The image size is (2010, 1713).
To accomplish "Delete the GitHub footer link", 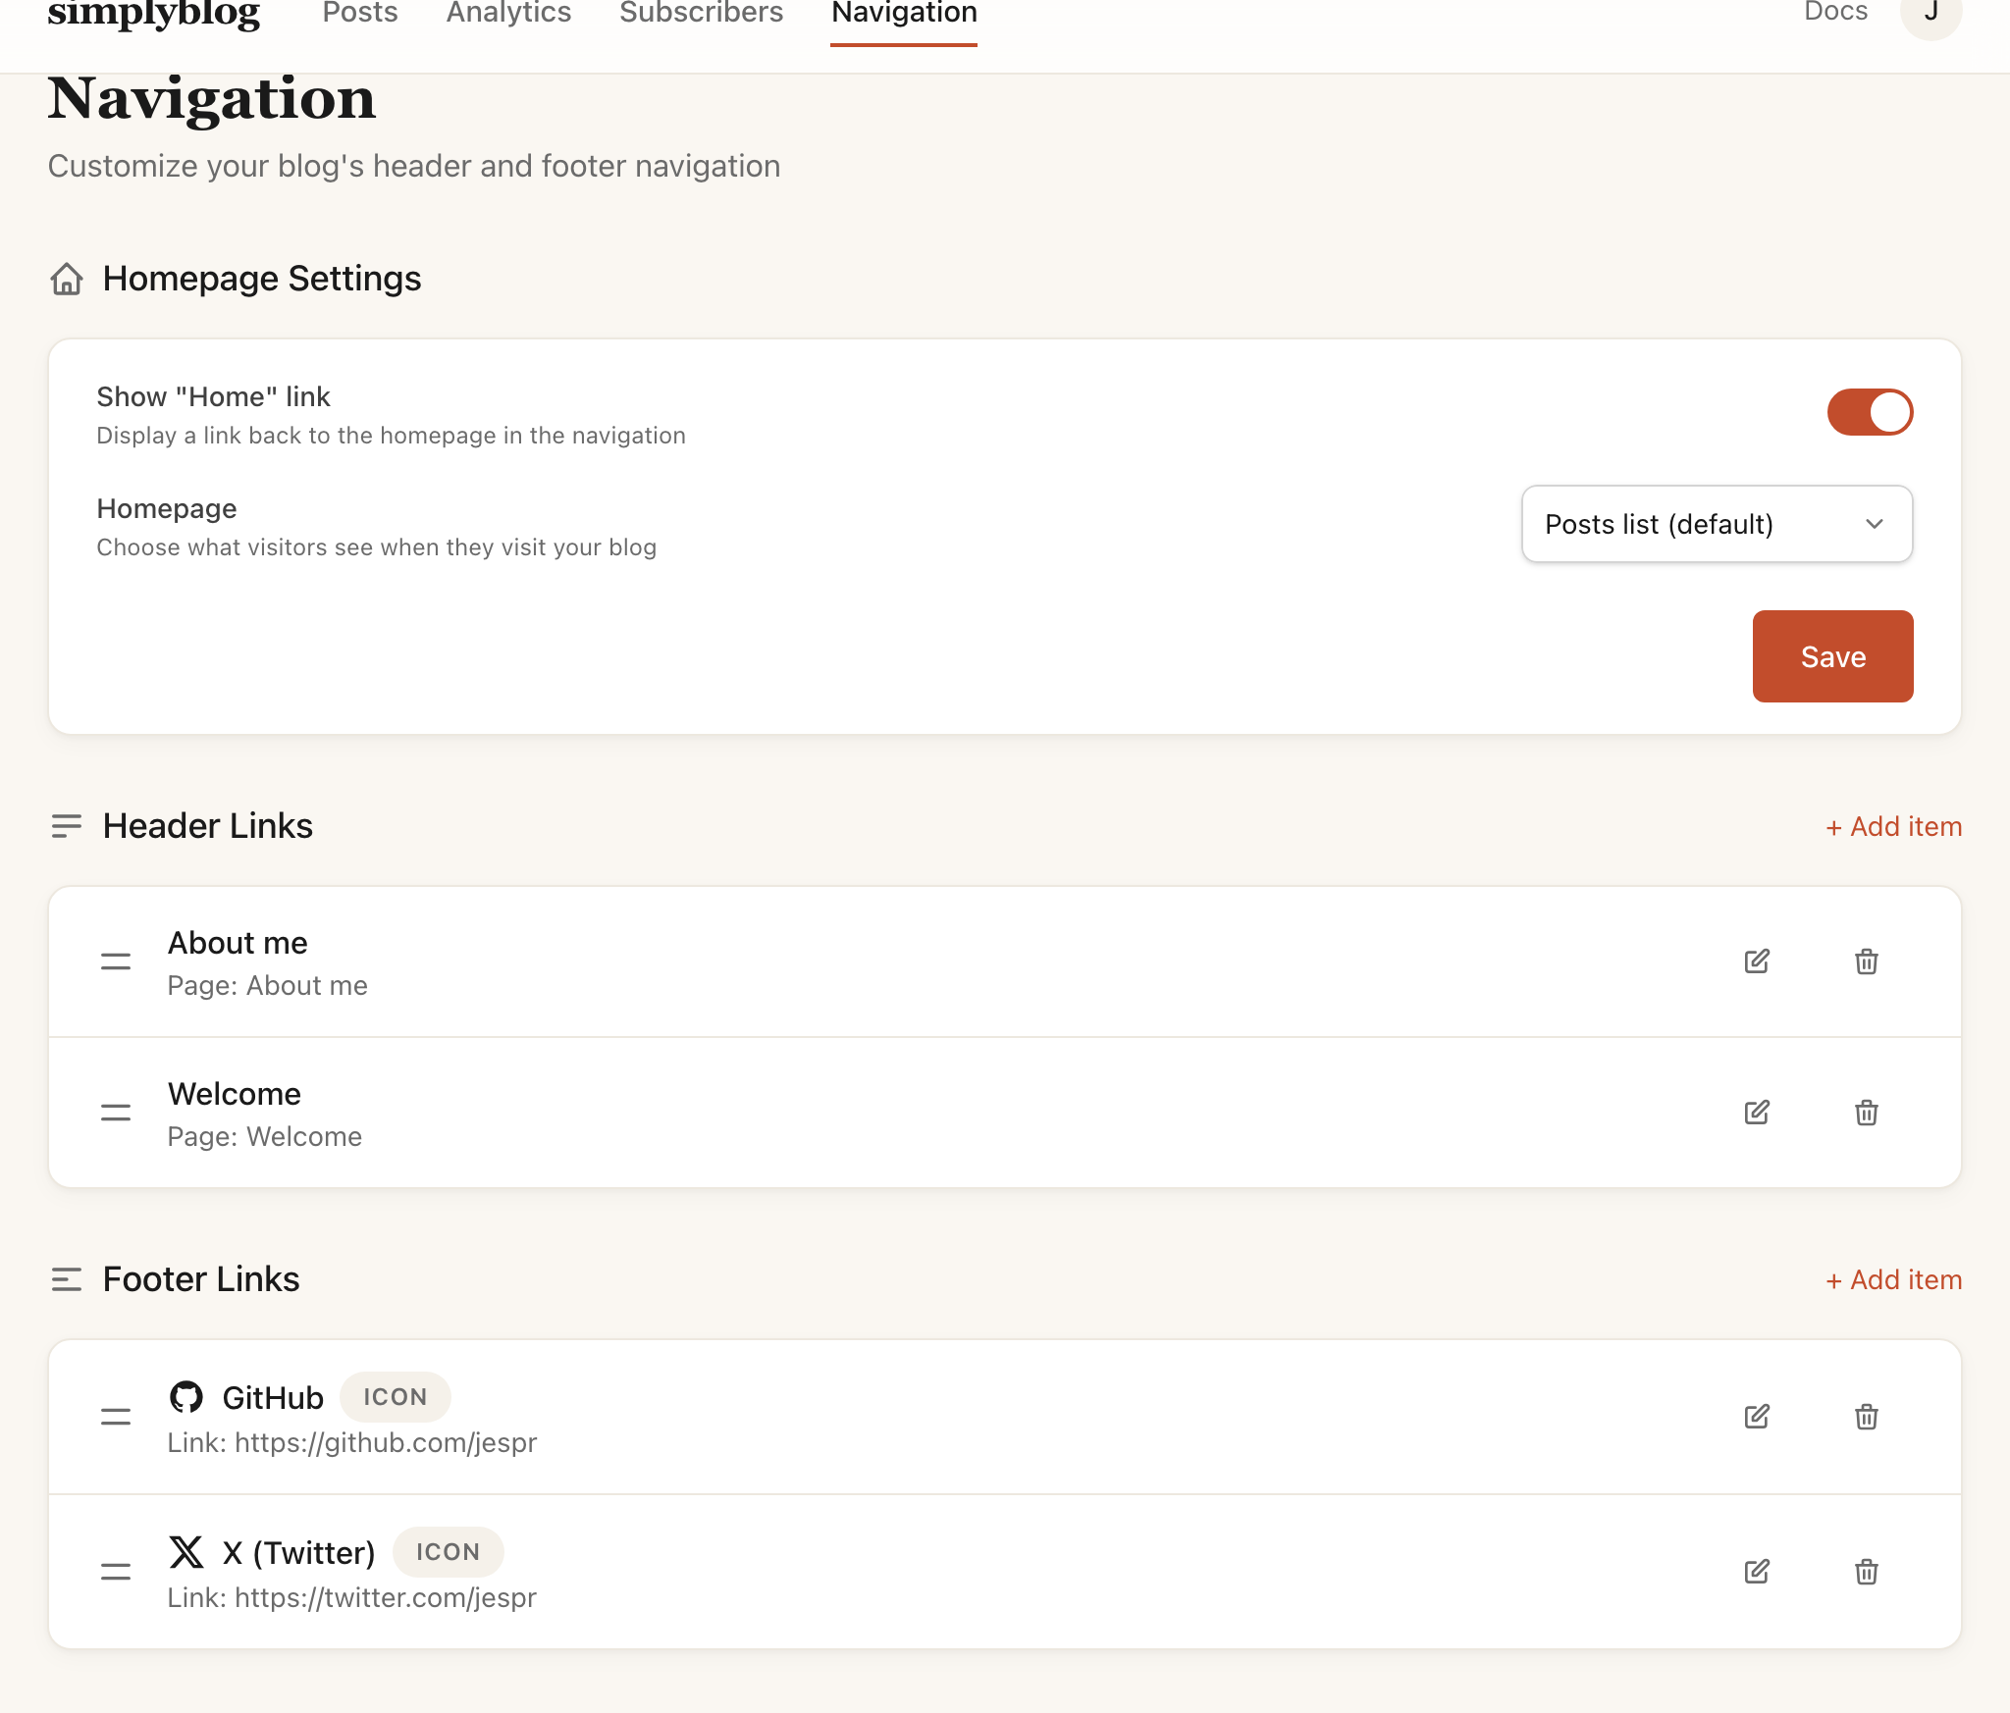I will pyautogui.click(x=1866, y=1417).
